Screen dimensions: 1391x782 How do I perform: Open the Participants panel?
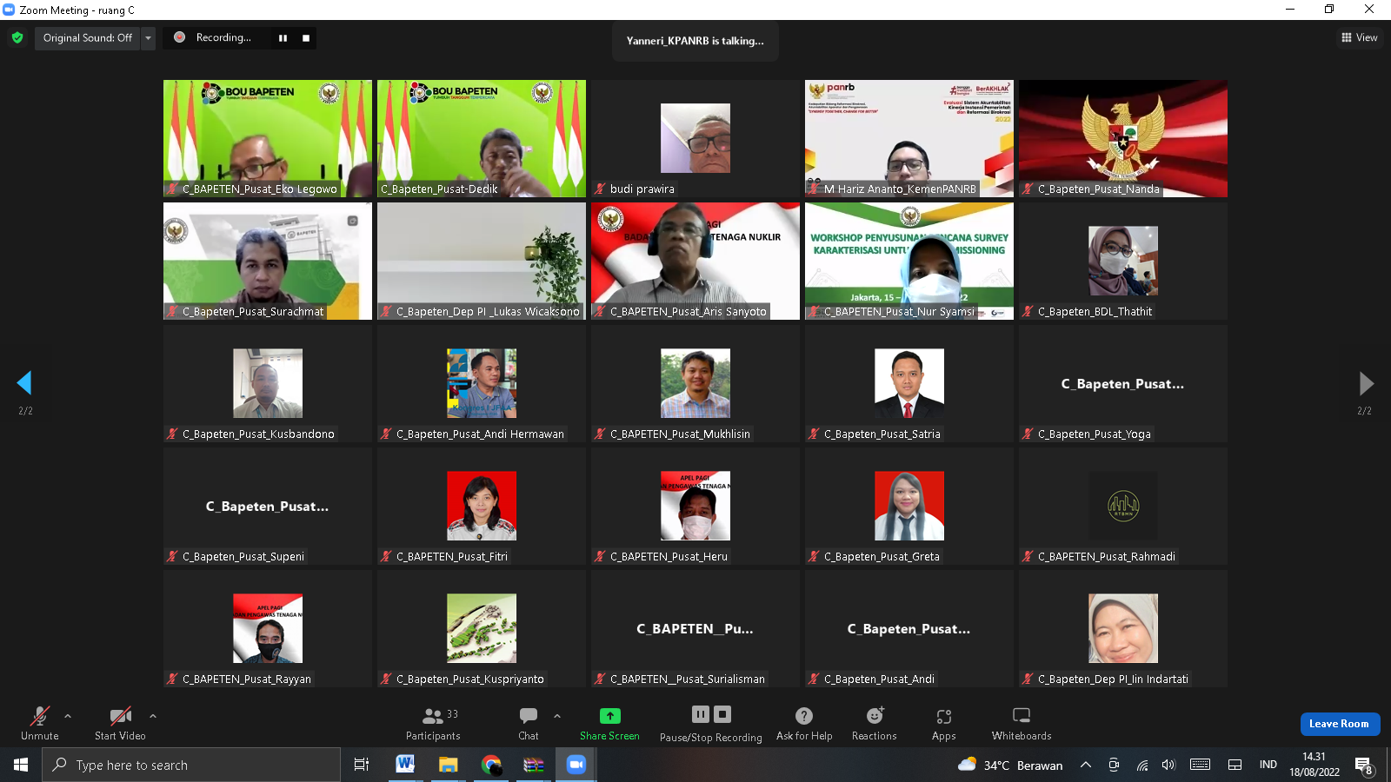click(x=433, y=723)
